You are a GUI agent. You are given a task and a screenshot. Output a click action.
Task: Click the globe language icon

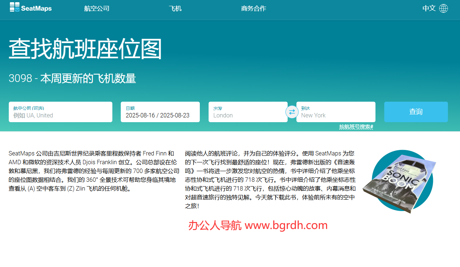pyautogui.click(x=443, y=8)
